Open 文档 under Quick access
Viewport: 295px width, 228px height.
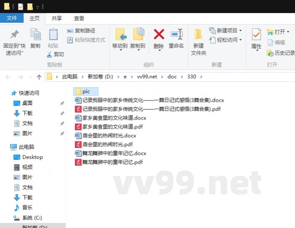tap(23, 123)
